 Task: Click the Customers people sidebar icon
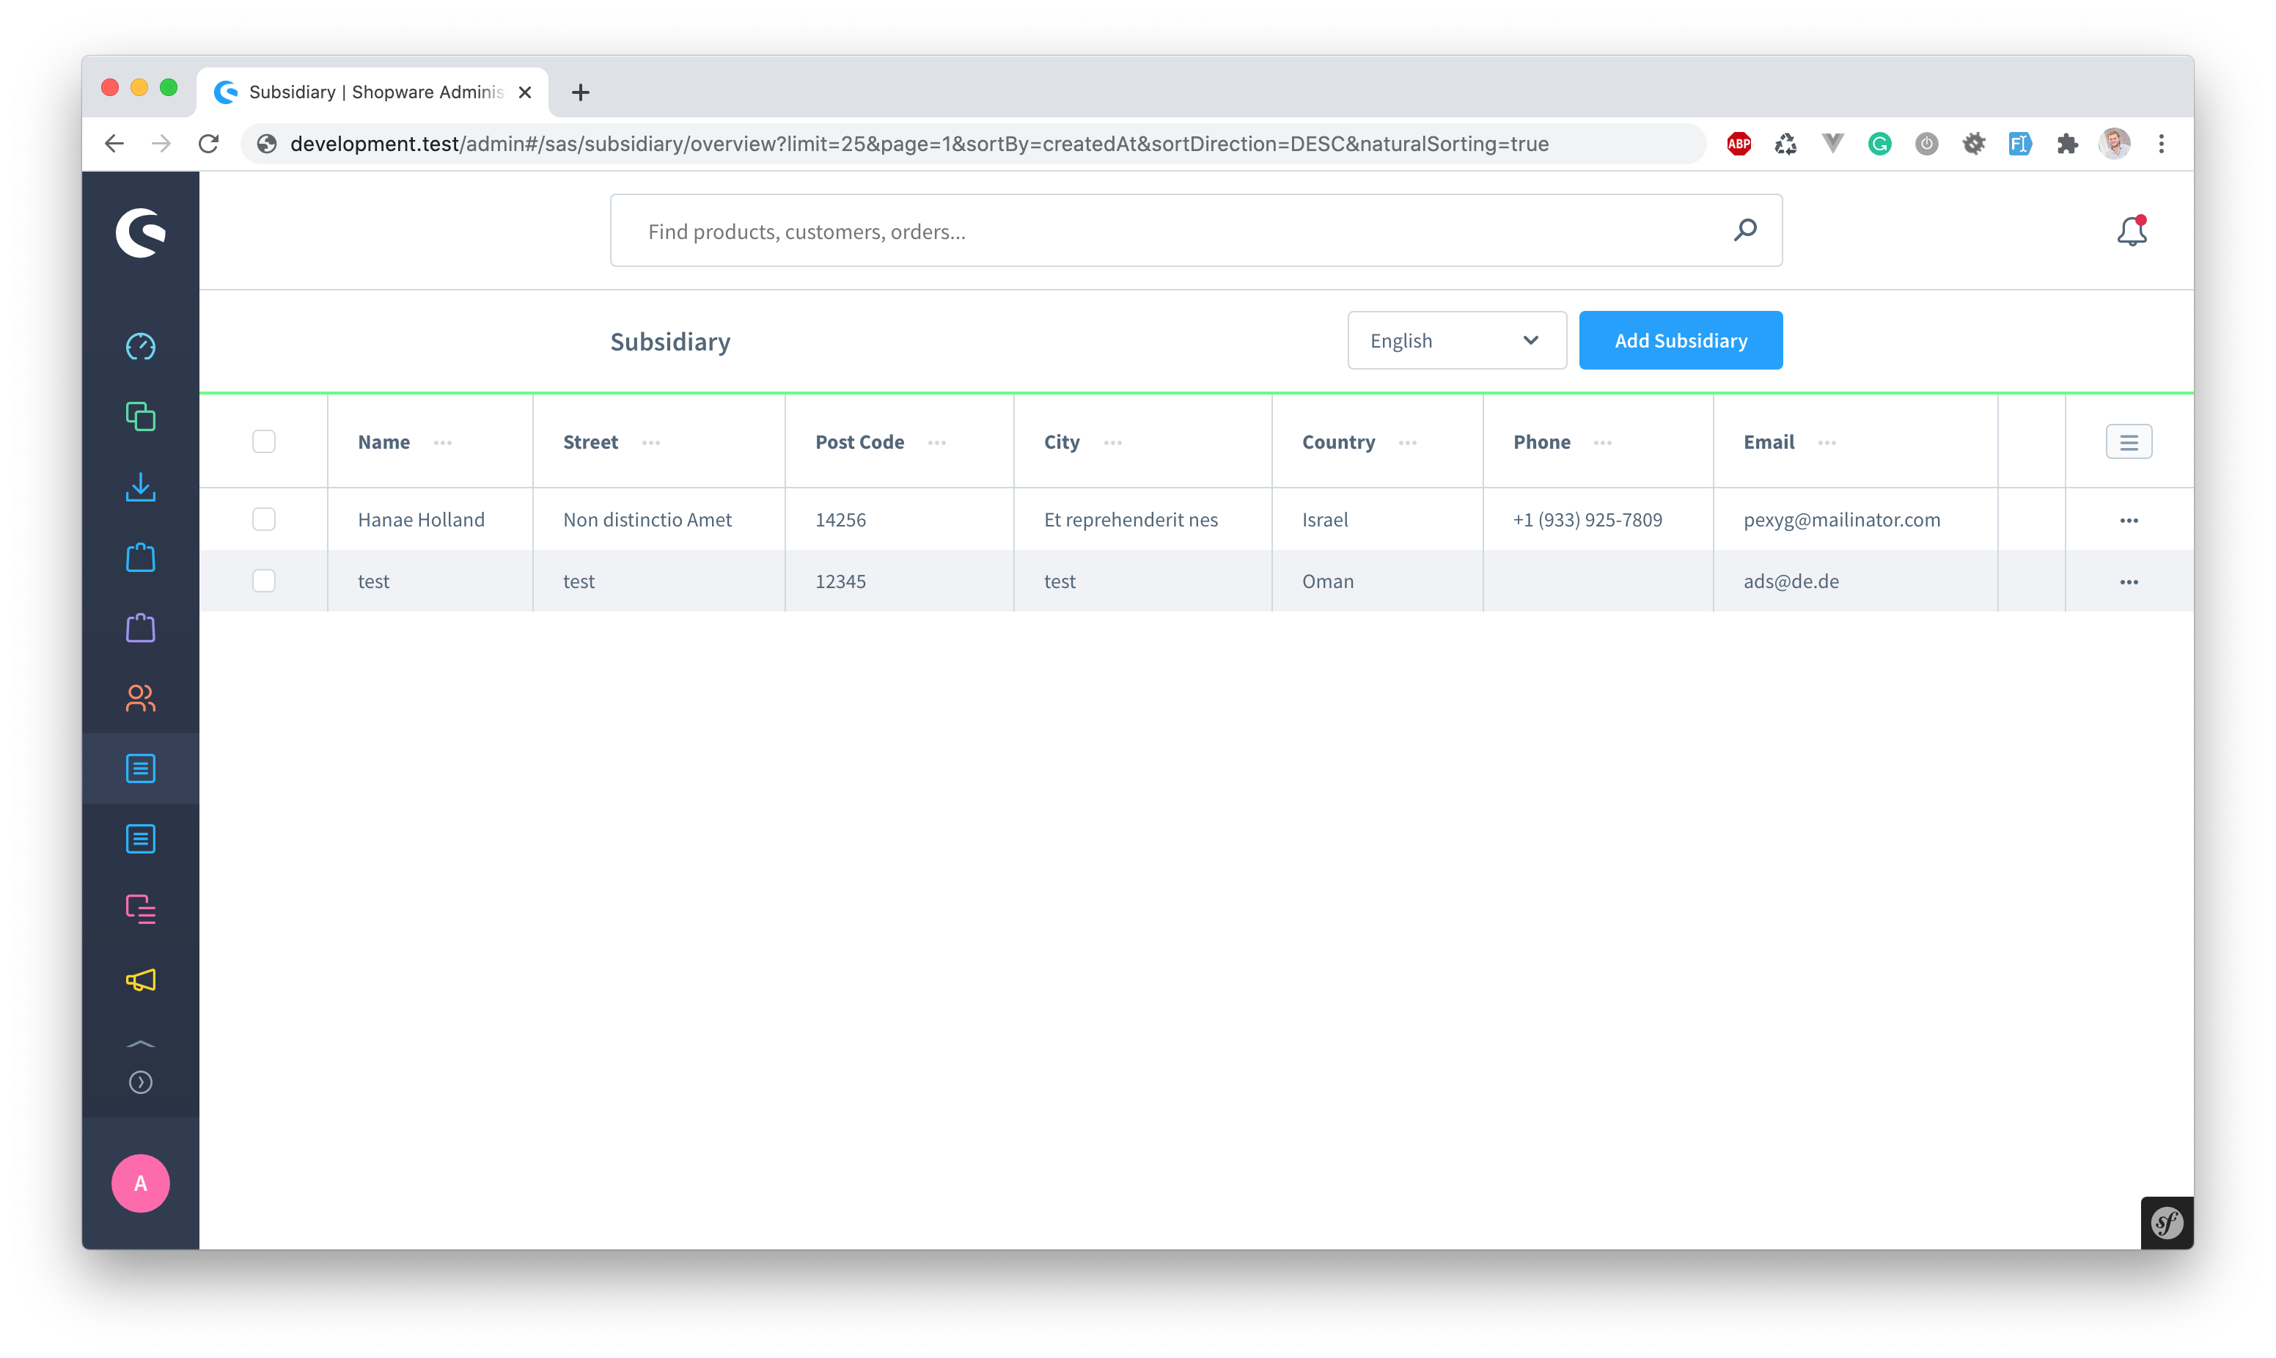pos(140,698)
